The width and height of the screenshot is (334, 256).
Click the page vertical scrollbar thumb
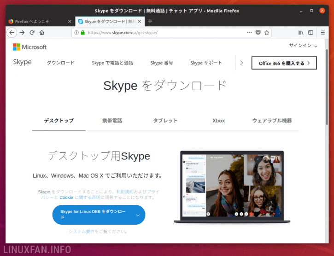pos(327,87)
